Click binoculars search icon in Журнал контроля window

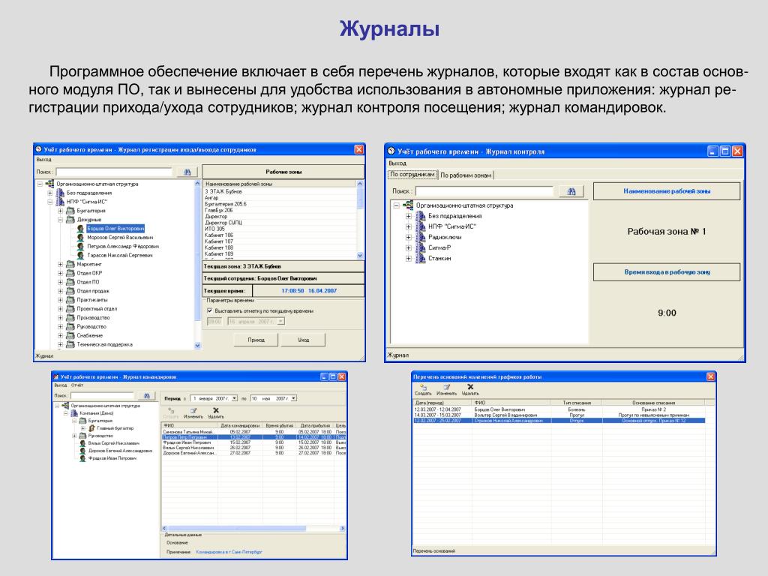coord(571,191)
